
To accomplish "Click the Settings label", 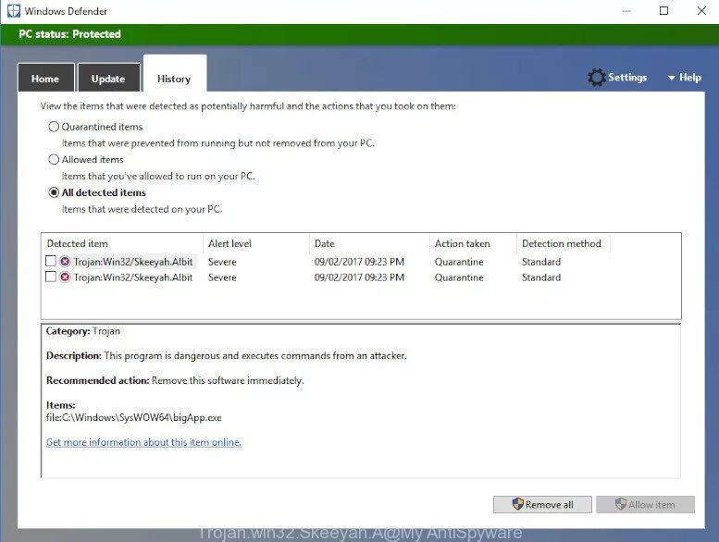I will click(627, 78).
